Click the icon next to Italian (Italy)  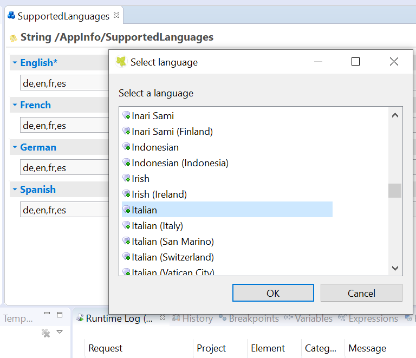click(x=126, y=225)
